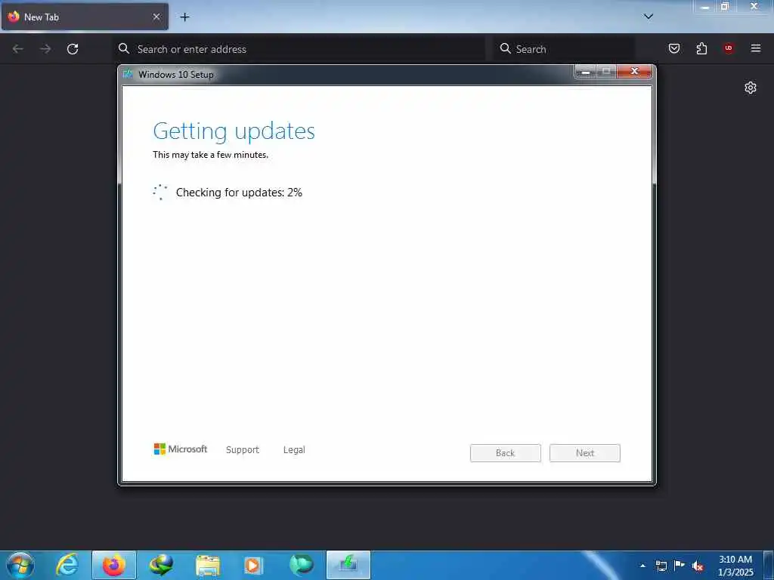Click the This may take a few minutes text
Image resolution: width=774 pixels, height=580 pixels.
[210, 155]
